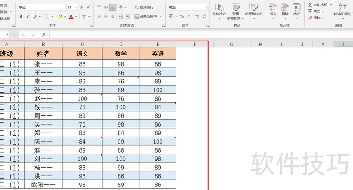This screenshot has height=190, width=353.
Task: Click the Wrap Text (自动换行) button
Action: click(143, 7)
